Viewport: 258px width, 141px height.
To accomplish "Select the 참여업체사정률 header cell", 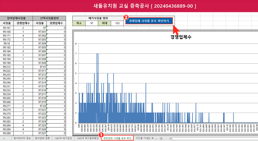I will point(16,18).
